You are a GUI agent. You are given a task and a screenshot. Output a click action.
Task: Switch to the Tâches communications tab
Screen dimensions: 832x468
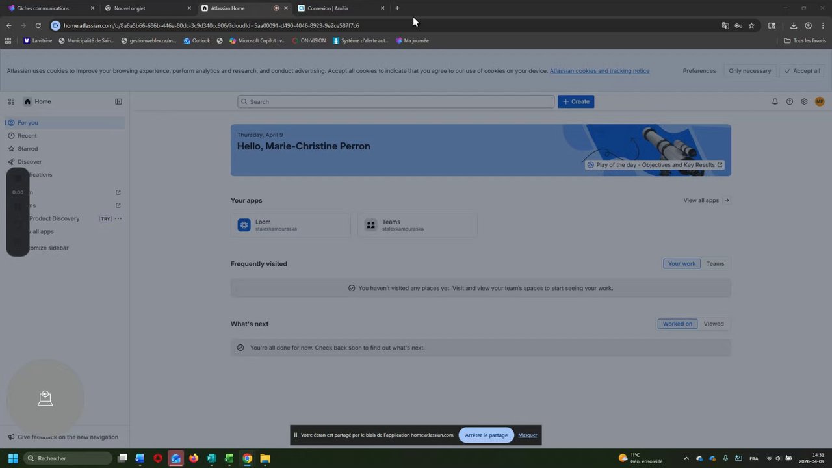coord(52,8)
